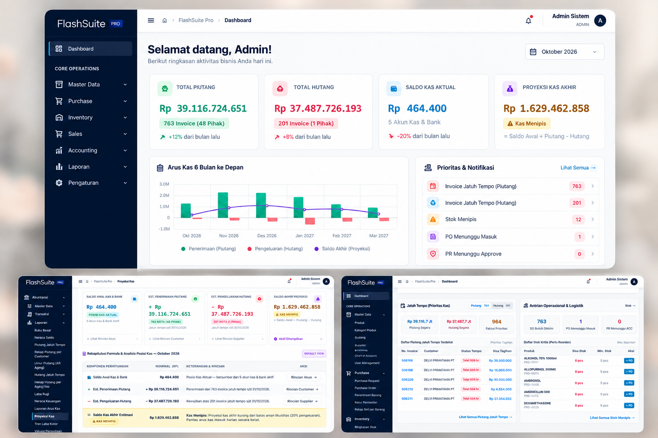Open invoice S06168 in the Piutang list
This screenshot has height=438, width=658.
pyautogui.click(x=407, y=361)
